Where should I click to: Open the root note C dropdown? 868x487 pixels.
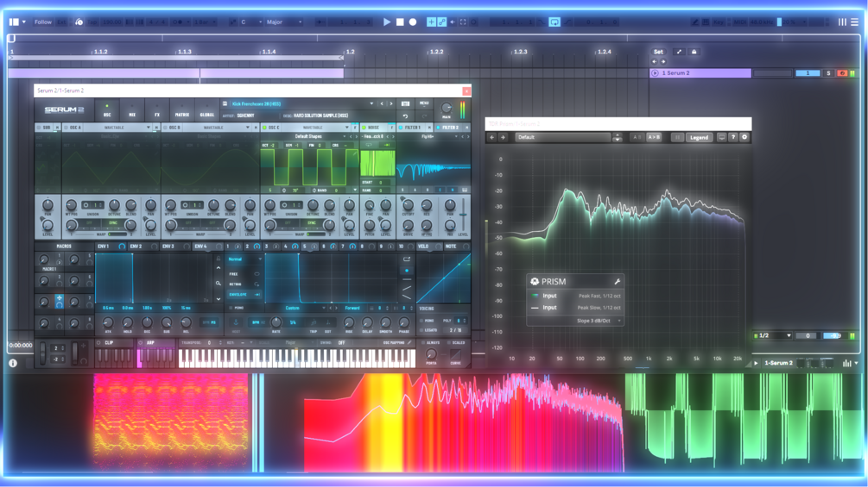(x=250, y=22)
